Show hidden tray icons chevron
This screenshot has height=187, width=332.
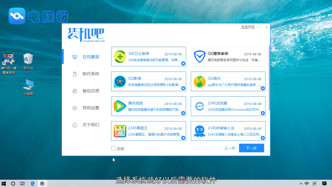coord(300,184)
